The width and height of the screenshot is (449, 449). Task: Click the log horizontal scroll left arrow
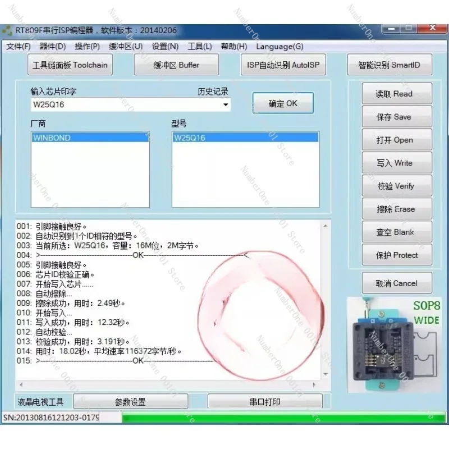(x=21, y=384)
